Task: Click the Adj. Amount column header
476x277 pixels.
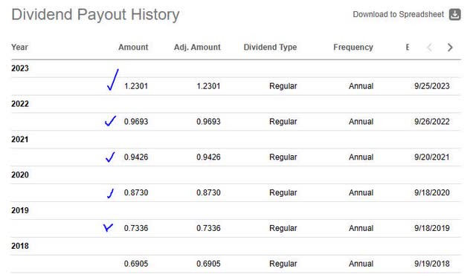Action: pos(197,48)
